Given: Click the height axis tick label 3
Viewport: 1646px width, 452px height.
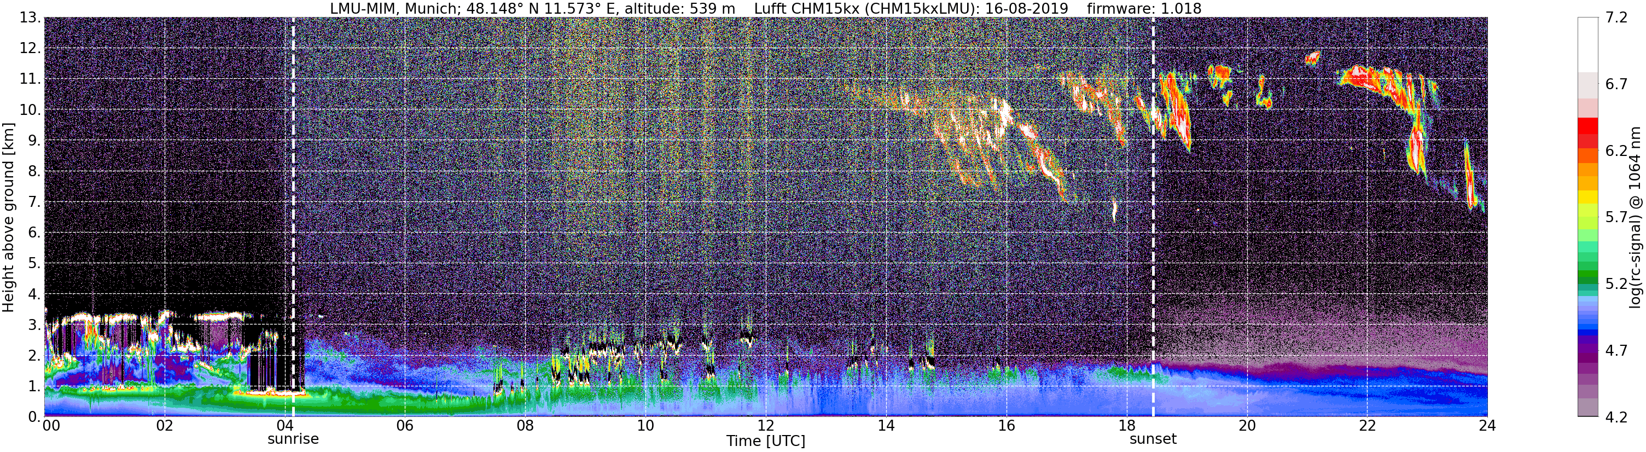Looking at the screenshot, I should [34, 325].
